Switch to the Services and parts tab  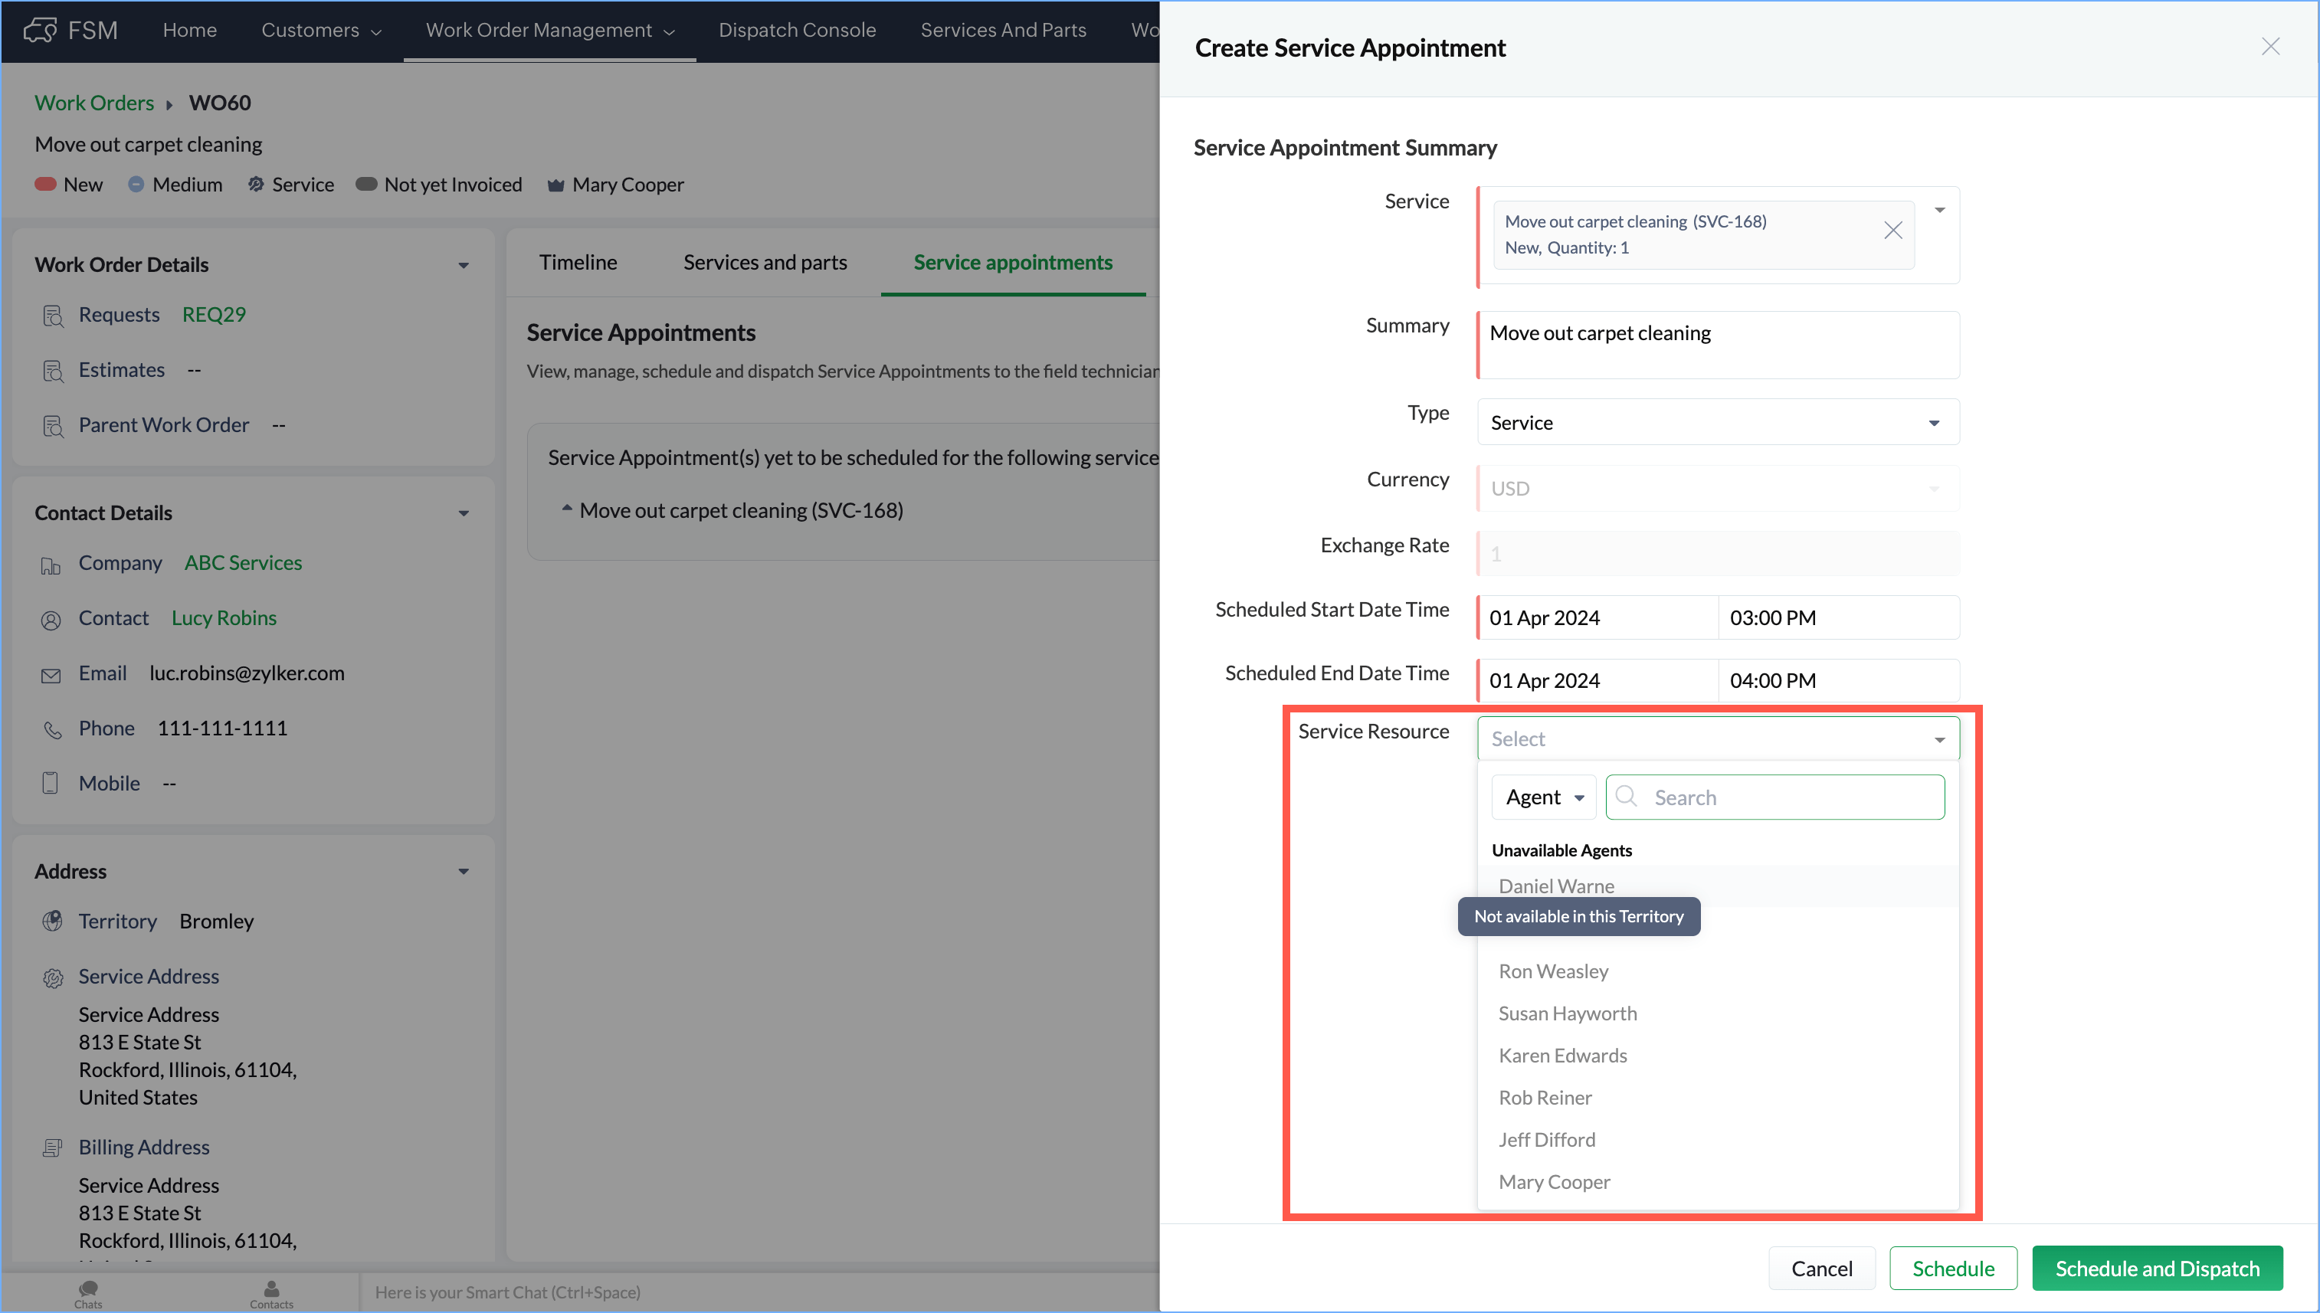[765, 263]
